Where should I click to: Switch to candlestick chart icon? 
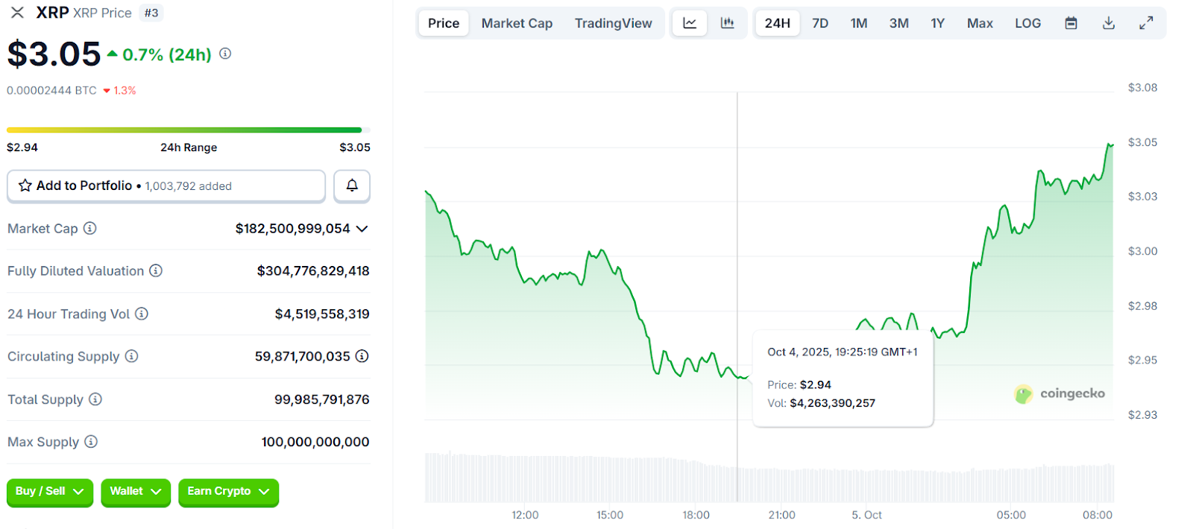tap(727, 23)
